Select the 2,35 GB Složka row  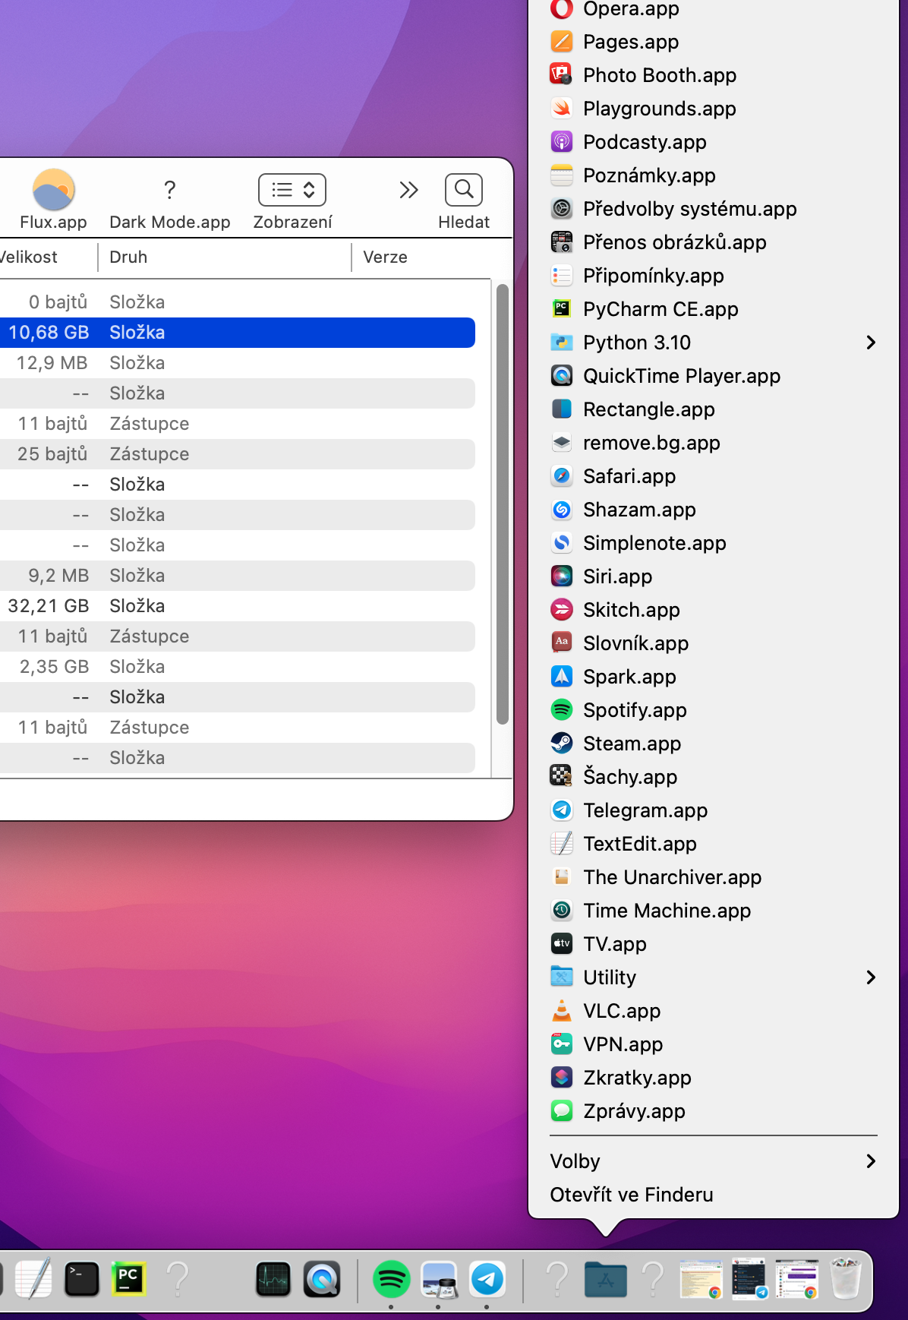tap(238, 667)
